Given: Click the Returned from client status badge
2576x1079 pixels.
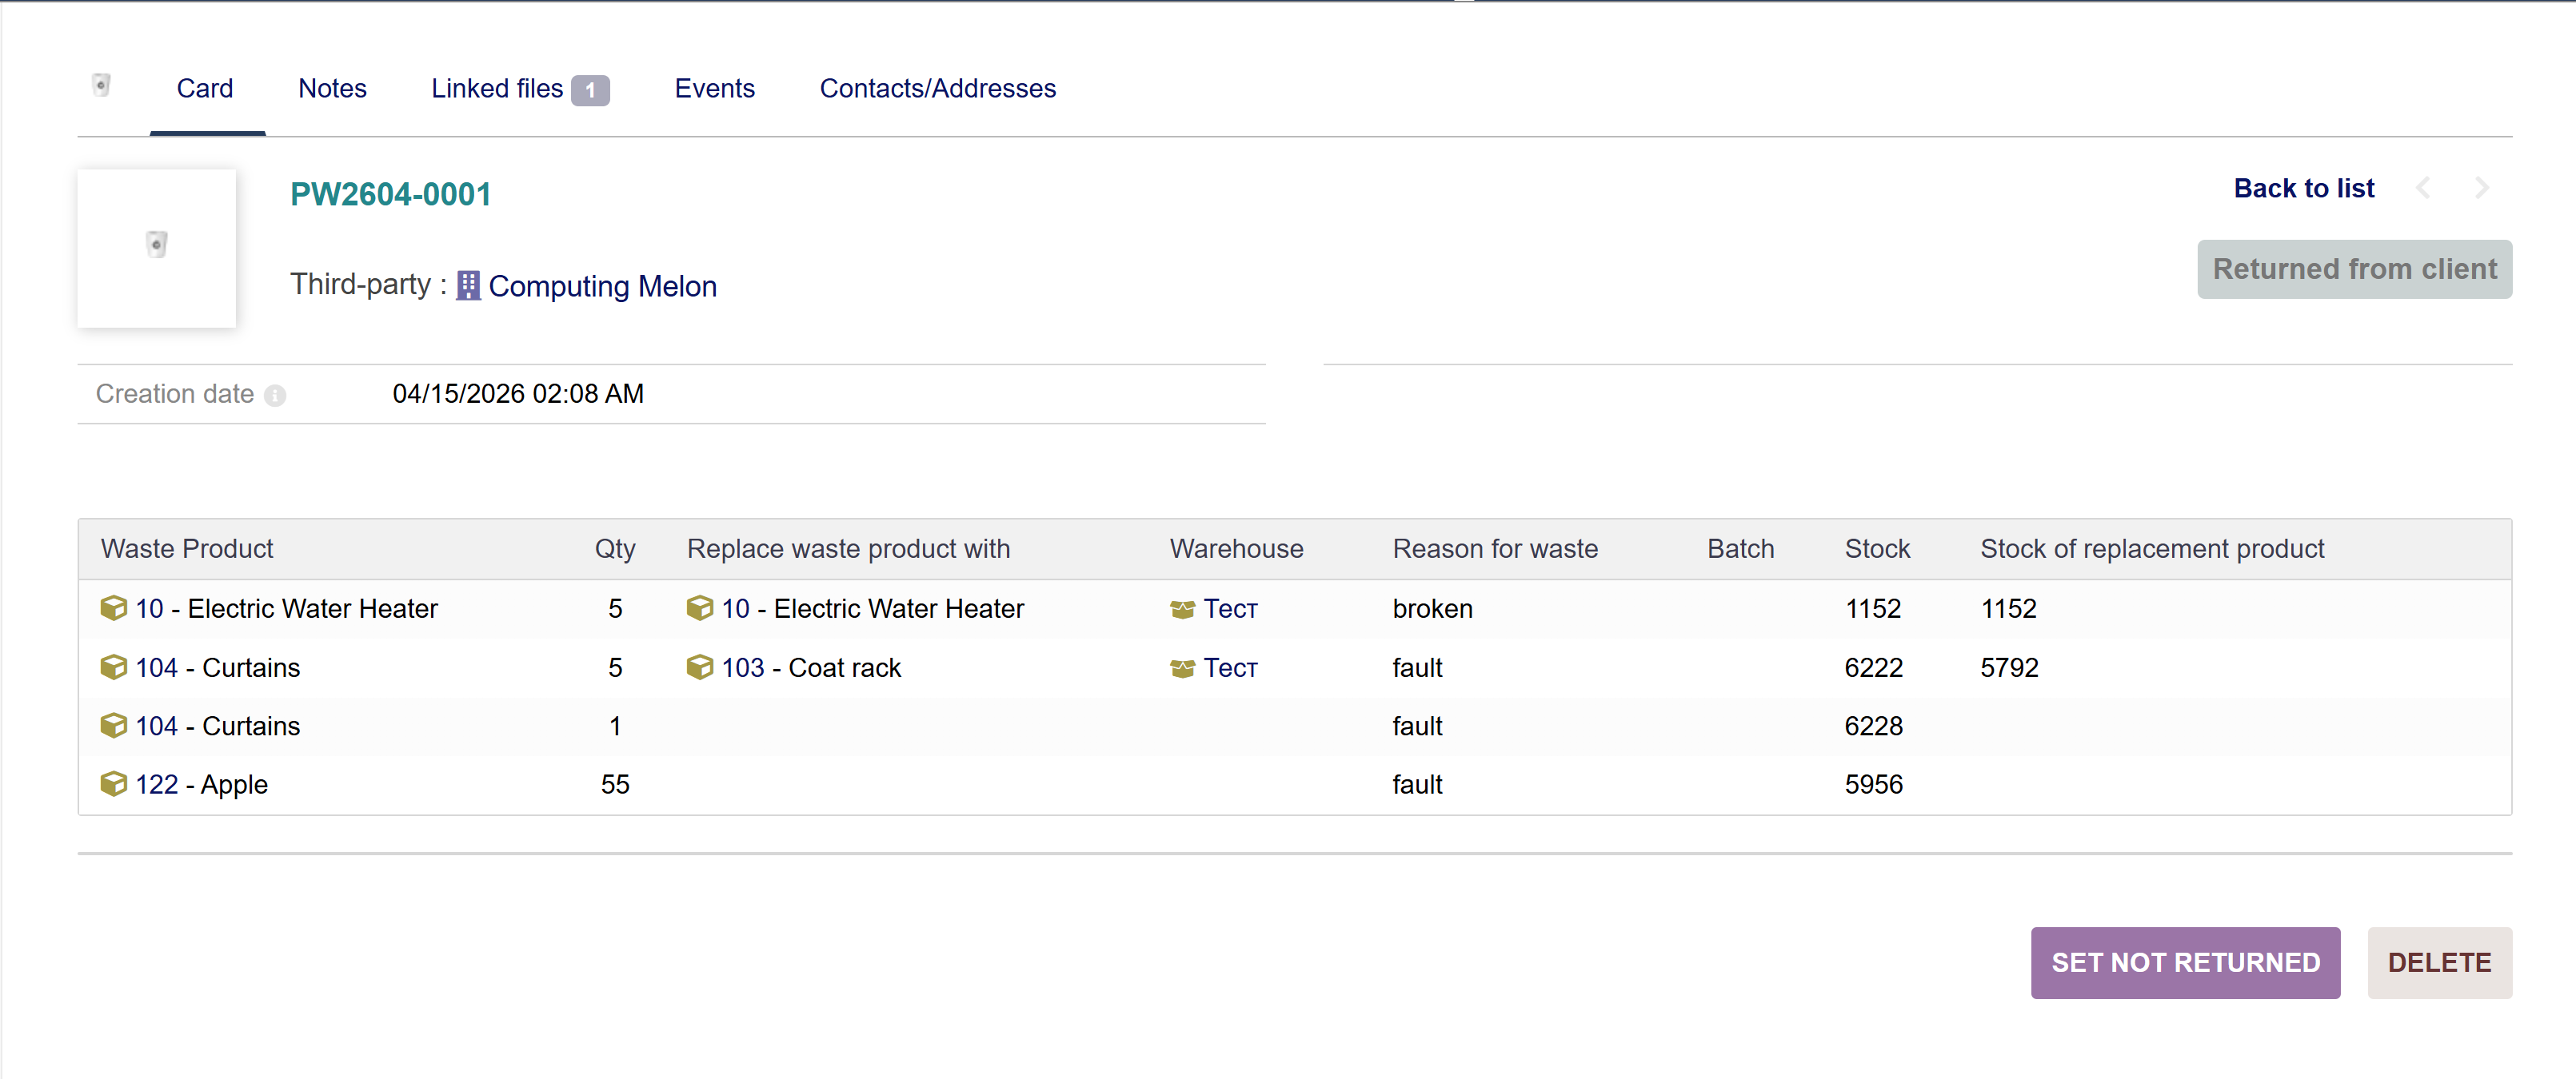Looking at the screenshot, I should coord(2354,269).
